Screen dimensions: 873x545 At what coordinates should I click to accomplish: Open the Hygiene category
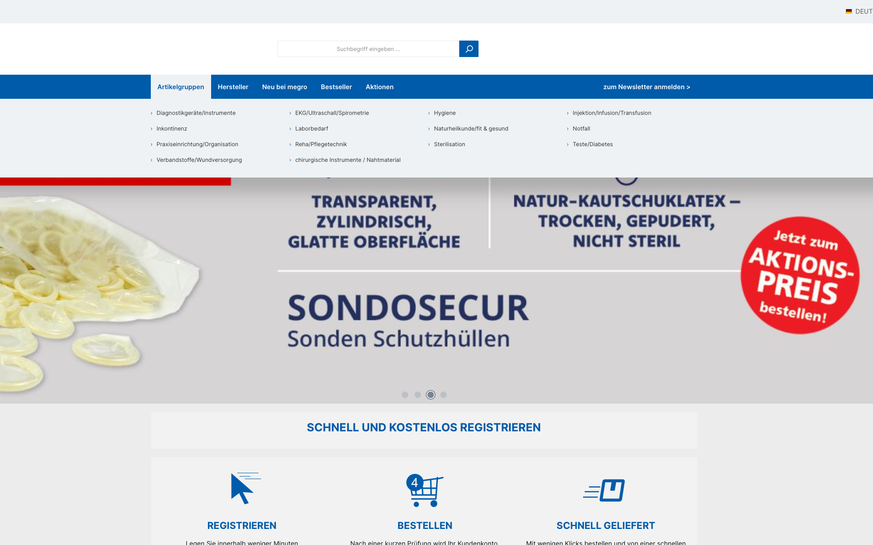445,113
